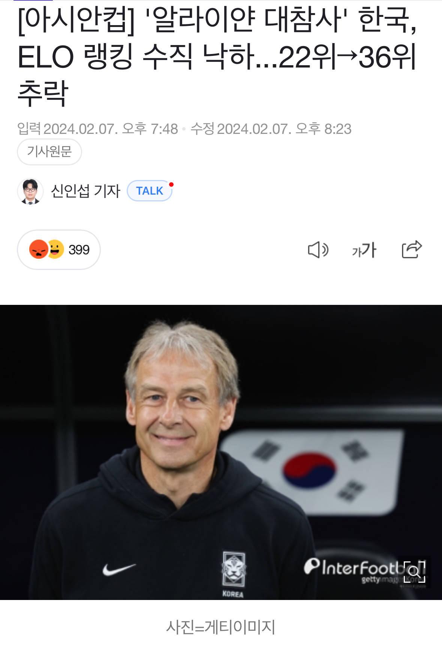Tap the 사진=게티이미지 photo caption
This screenshot has width=442, height=645.
coord(221,627)
